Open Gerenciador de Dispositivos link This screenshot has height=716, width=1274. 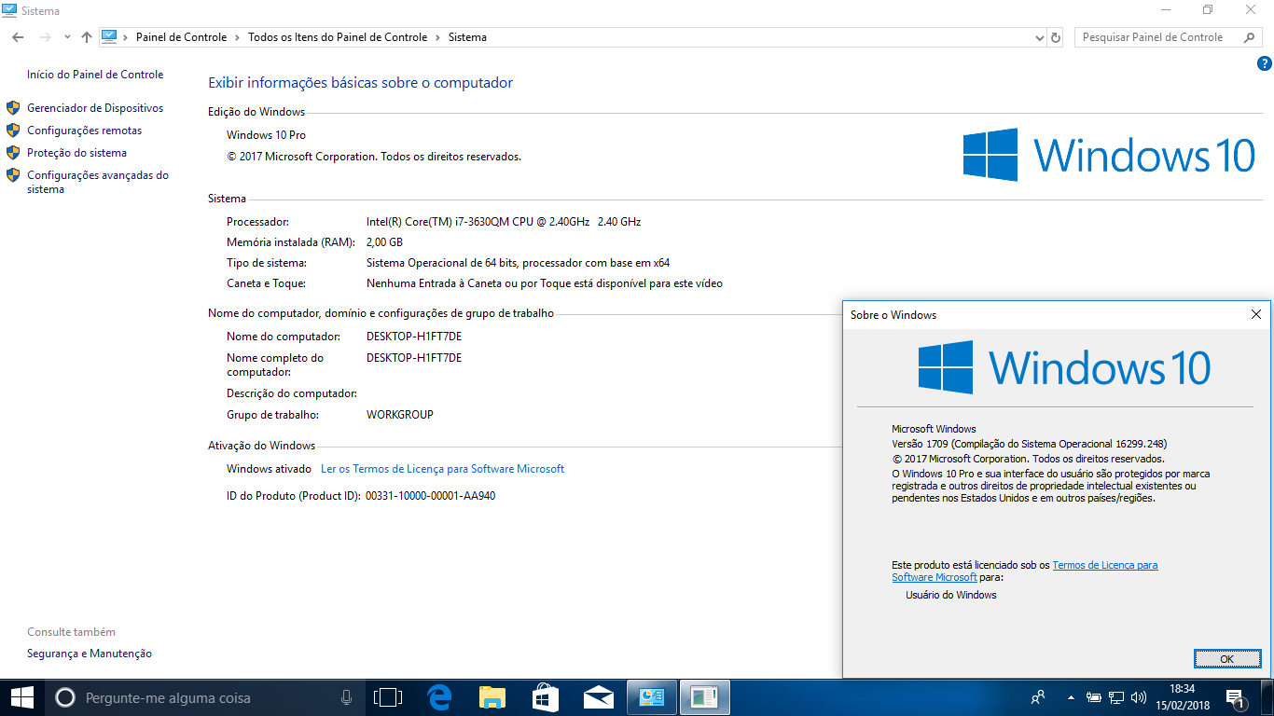pyautogui.click(x=95, y=108)
